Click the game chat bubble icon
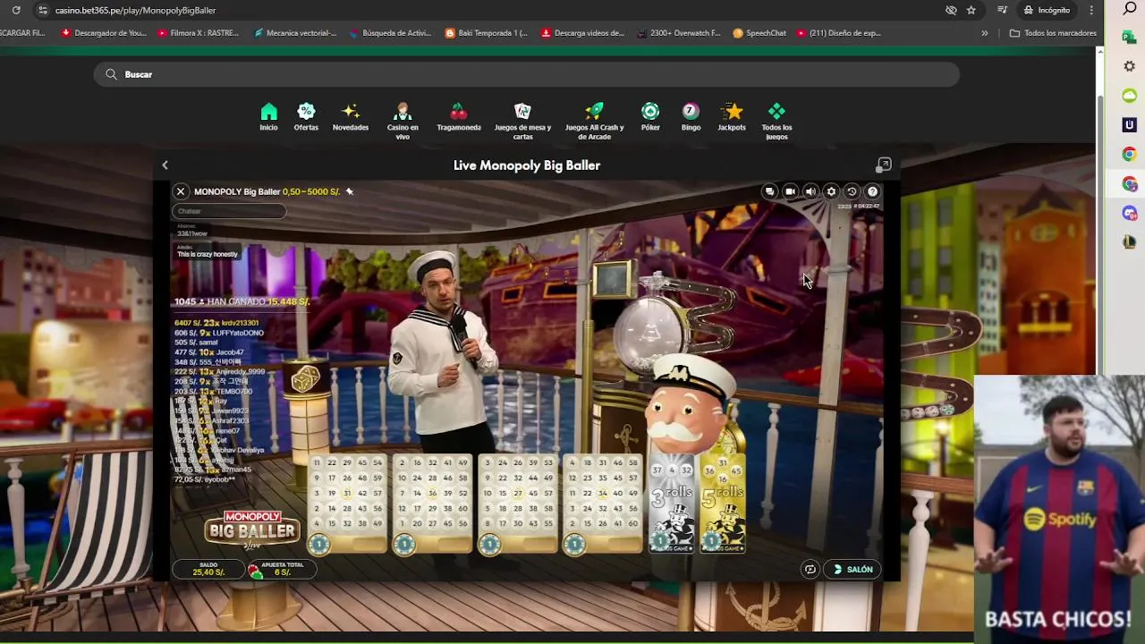Screen dimensions: 1145x644 (x=769, y=191)
